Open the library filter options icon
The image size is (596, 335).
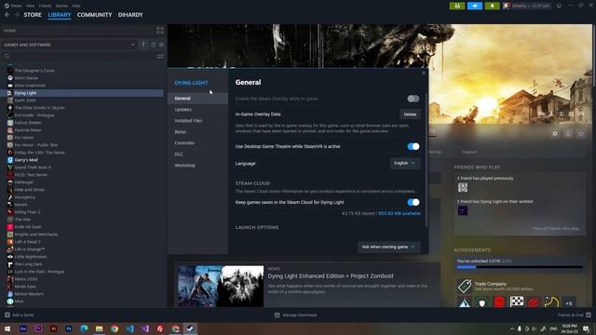(x=160, y=56)
